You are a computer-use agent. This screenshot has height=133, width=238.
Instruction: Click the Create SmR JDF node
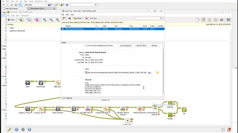(x=105, y=109)
